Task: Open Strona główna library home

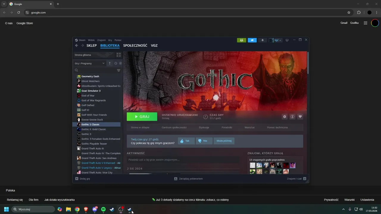Action: pos(94,55)
